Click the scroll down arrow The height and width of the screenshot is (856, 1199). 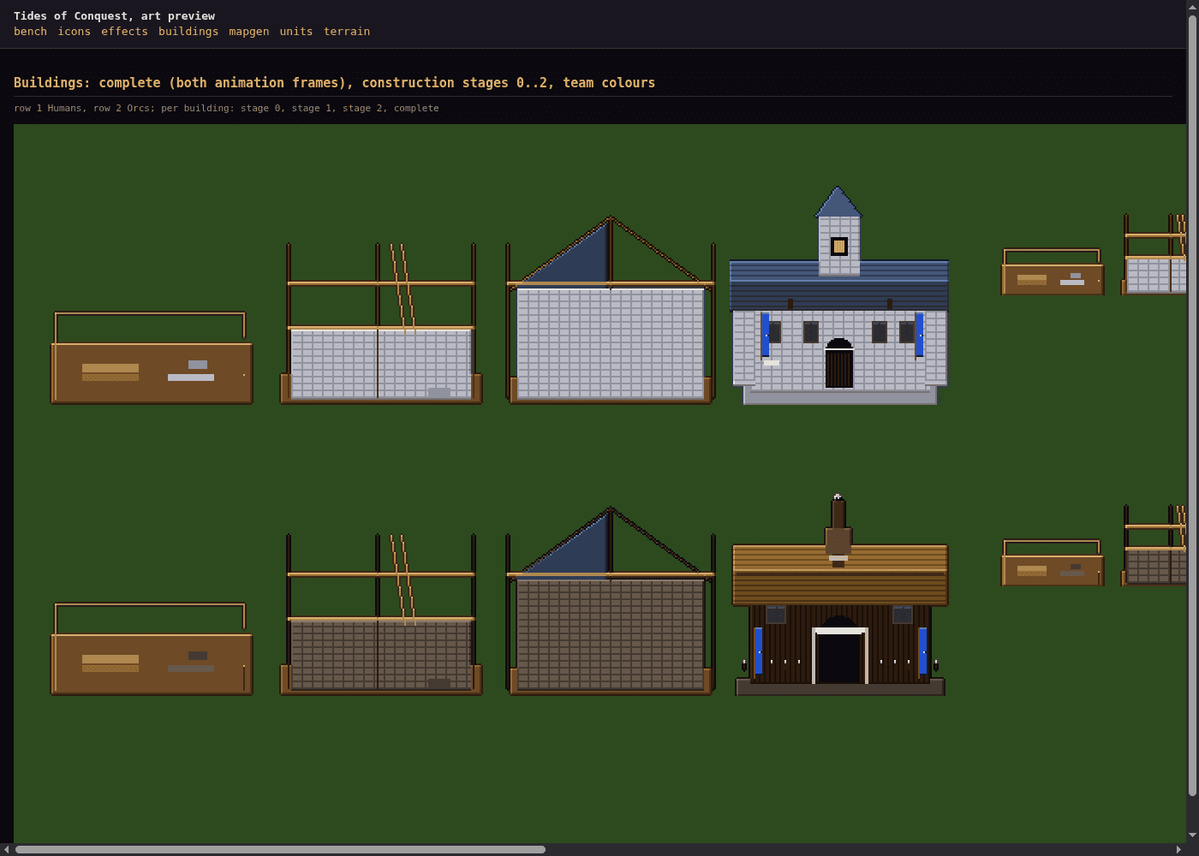(1192, 835)
